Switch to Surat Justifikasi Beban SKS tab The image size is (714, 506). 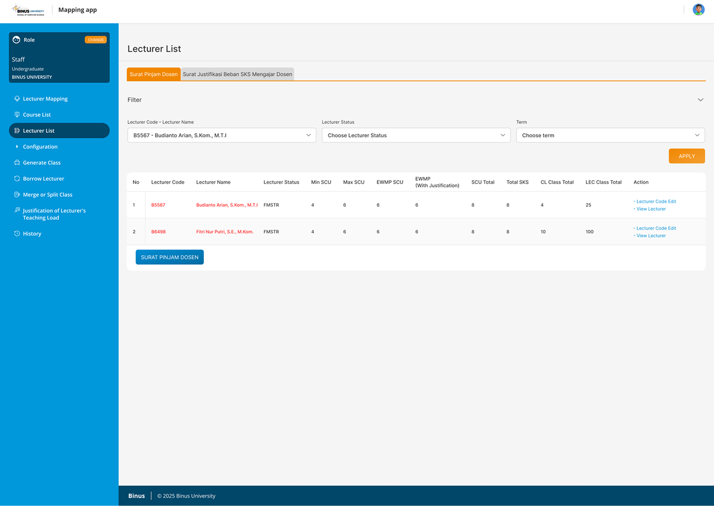click(237, 74)
